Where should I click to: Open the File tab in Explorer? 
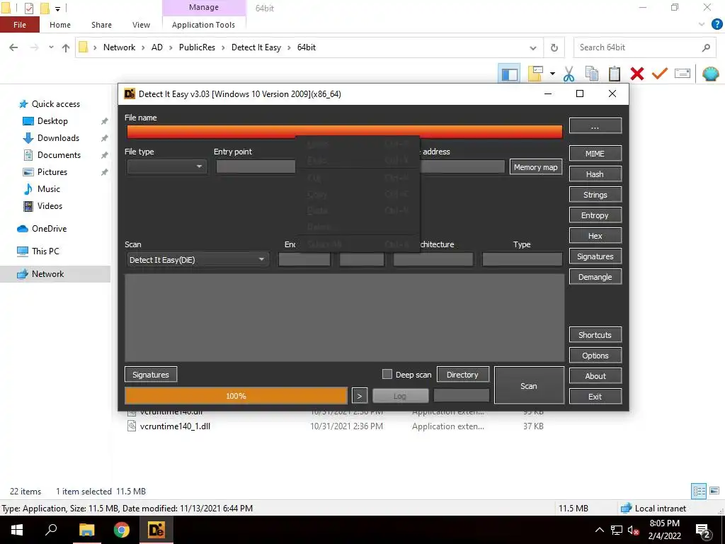click(x=19, y=25)
